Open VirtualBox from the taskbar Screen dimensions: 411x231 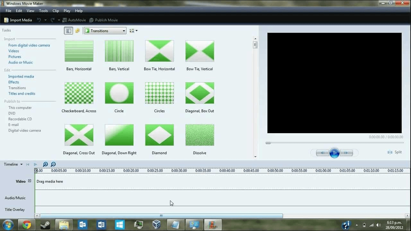coord(157,225)
